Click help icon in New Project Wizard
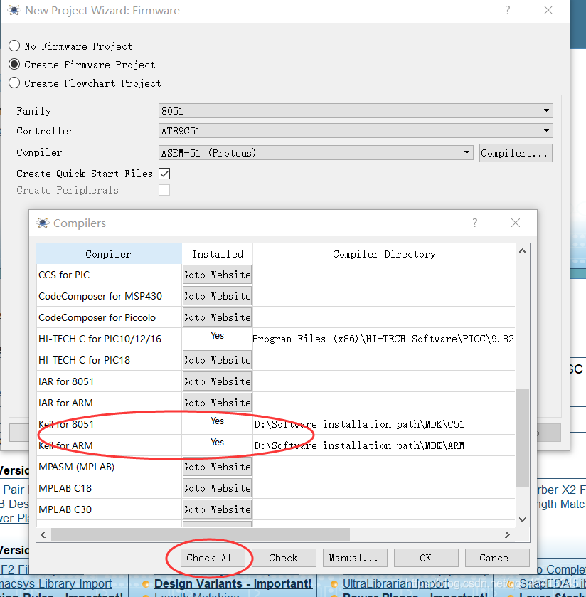The width and height of the screenshot is (586, 597). coord(507,10)
